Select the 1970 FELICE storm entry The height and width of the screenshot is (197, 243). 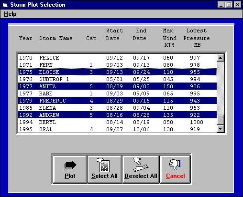(x=117, y=58)
